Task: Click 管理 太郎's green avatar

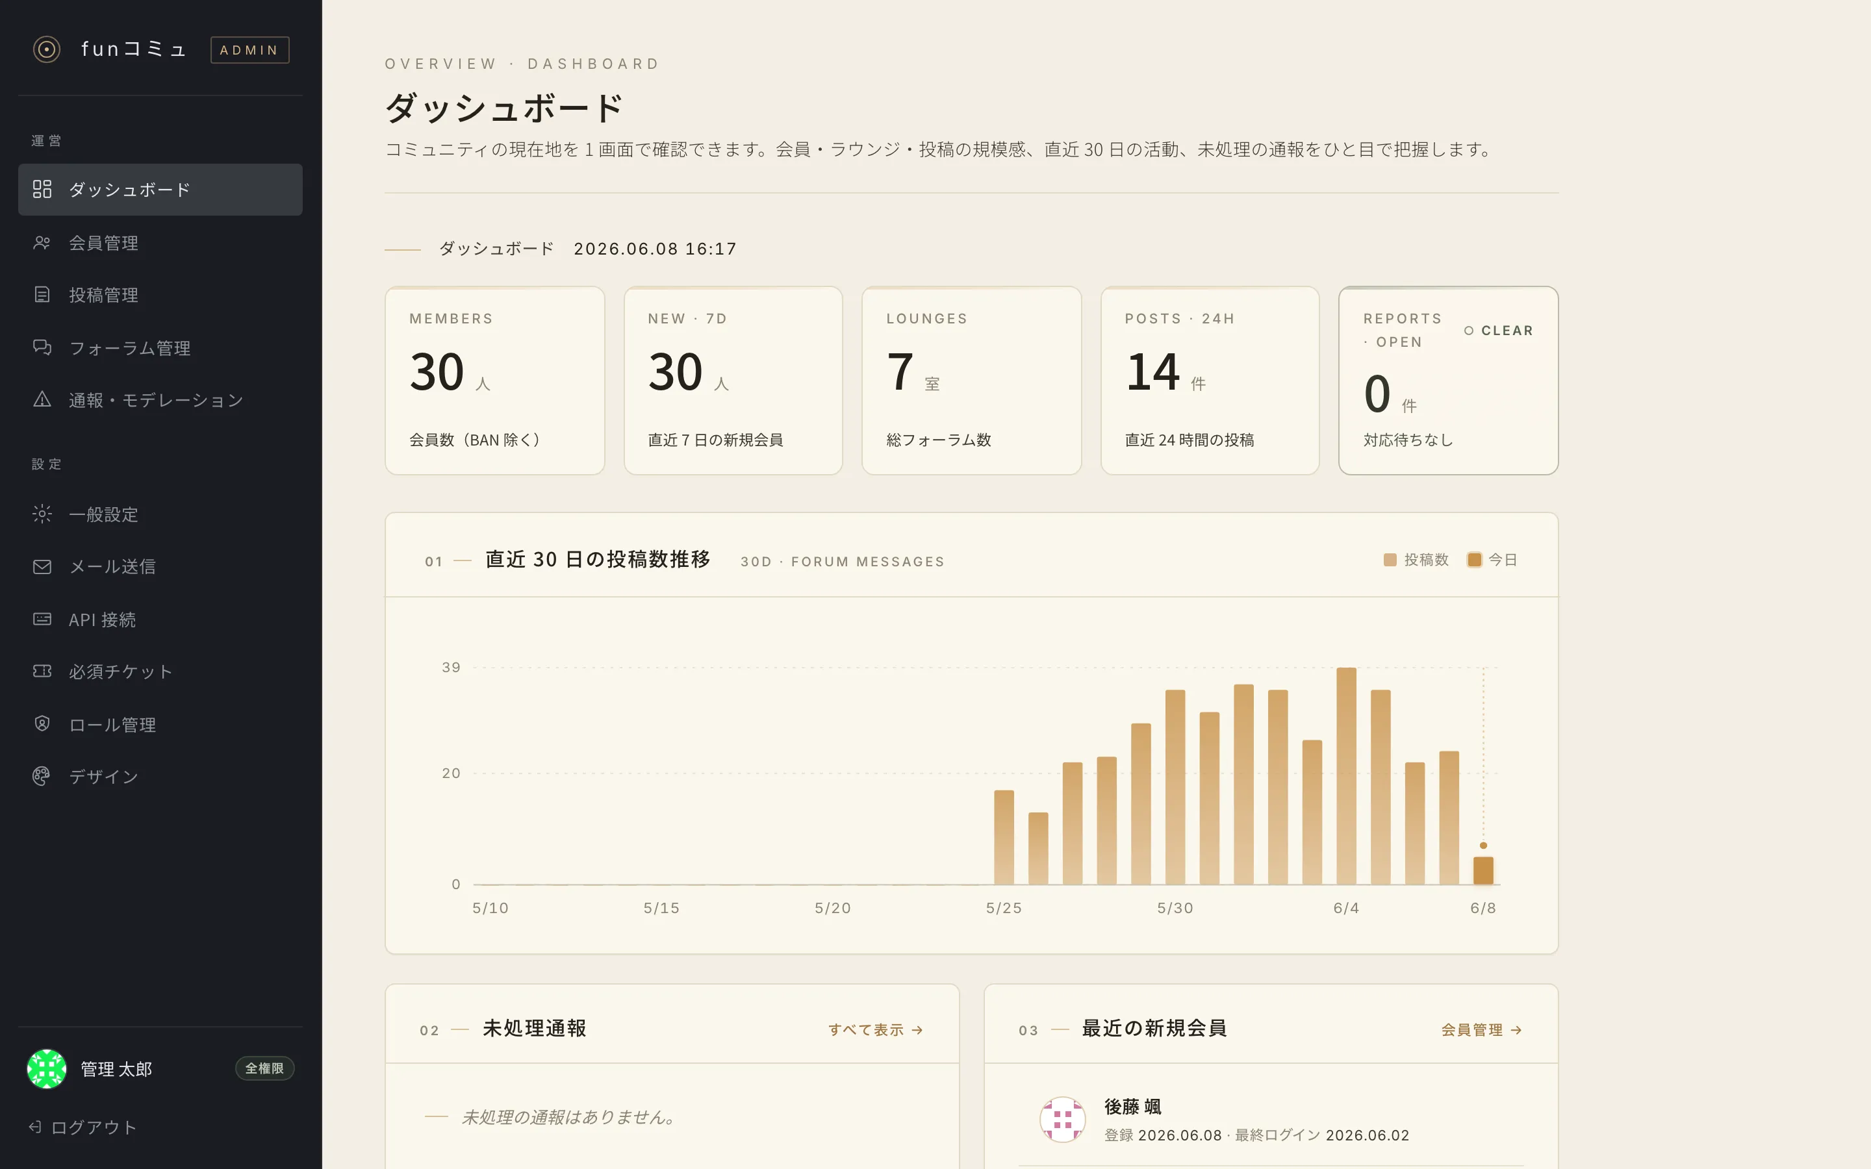Action: point(46,1068)
